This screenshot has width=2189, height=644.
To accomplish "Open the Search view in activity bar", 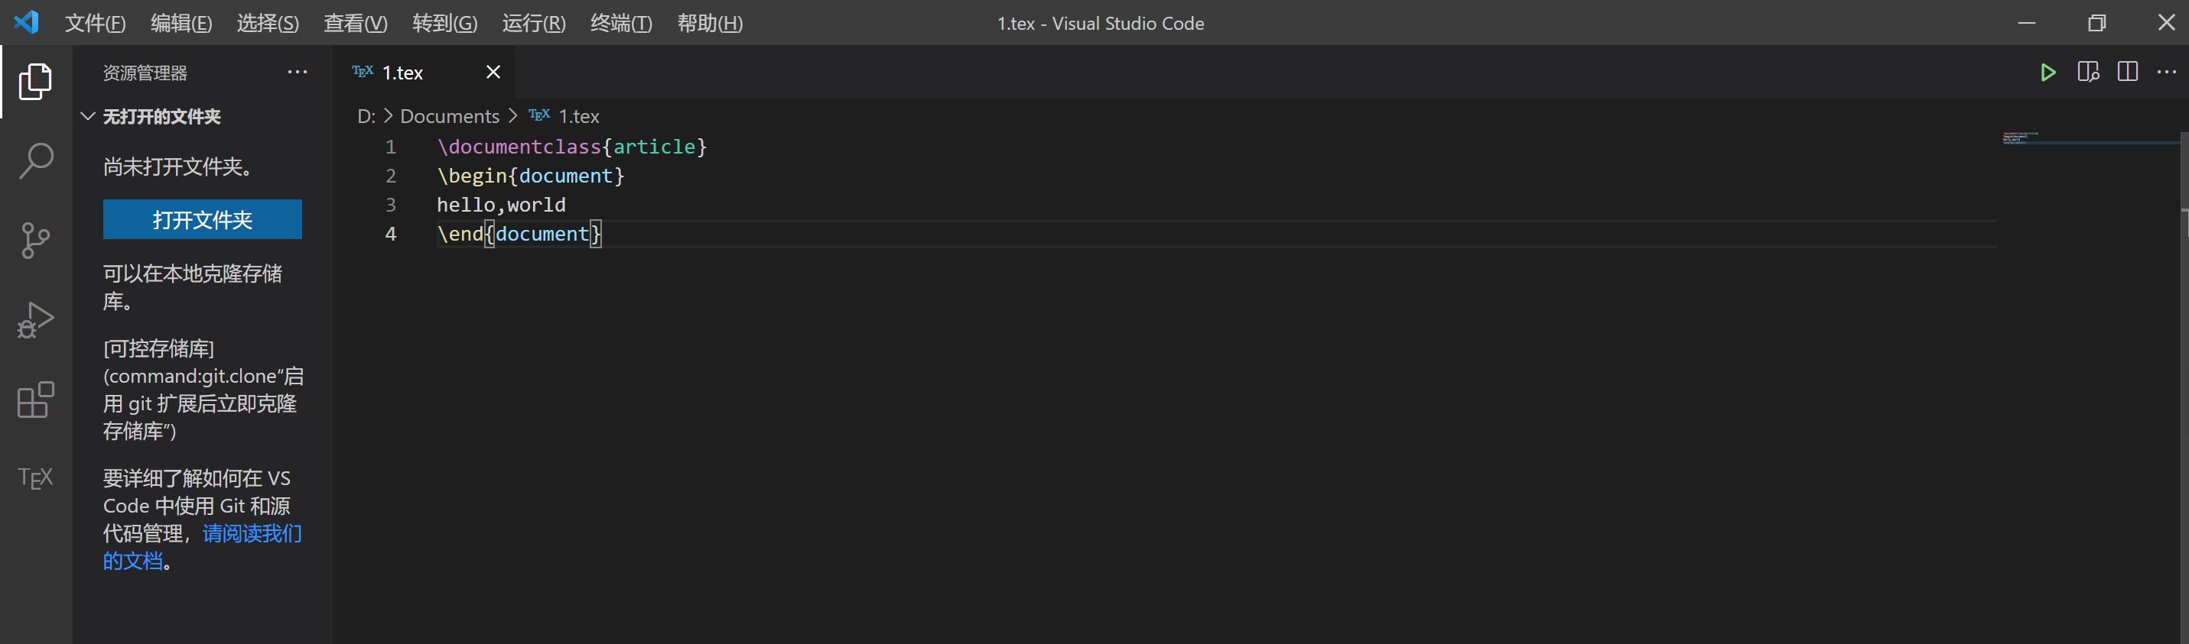I will point(36,160).
